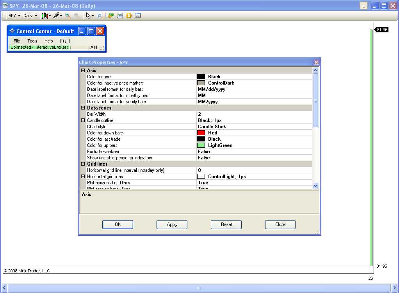Image resolution: width=399 pixels, height=293 pixels.
Task: Open the candlestick chart style selector
Action: pos(46,16)
